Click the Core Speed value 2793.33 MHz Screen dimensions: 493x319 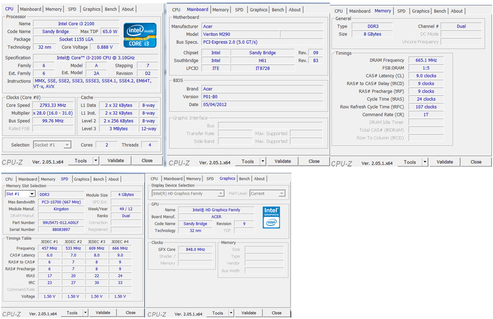tap(53, 105)
